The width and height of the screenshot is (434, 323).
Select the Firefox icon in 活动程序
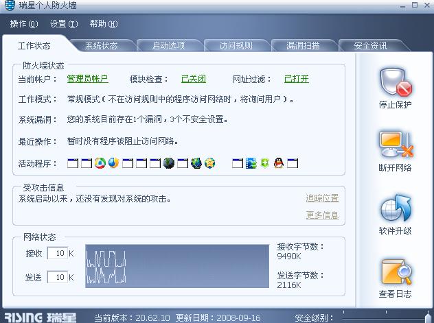[x=114, y=163]
